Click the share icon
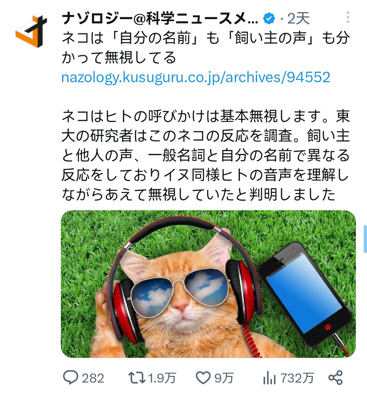The width and height of the screenshot is (367, 394). [335, 378]
